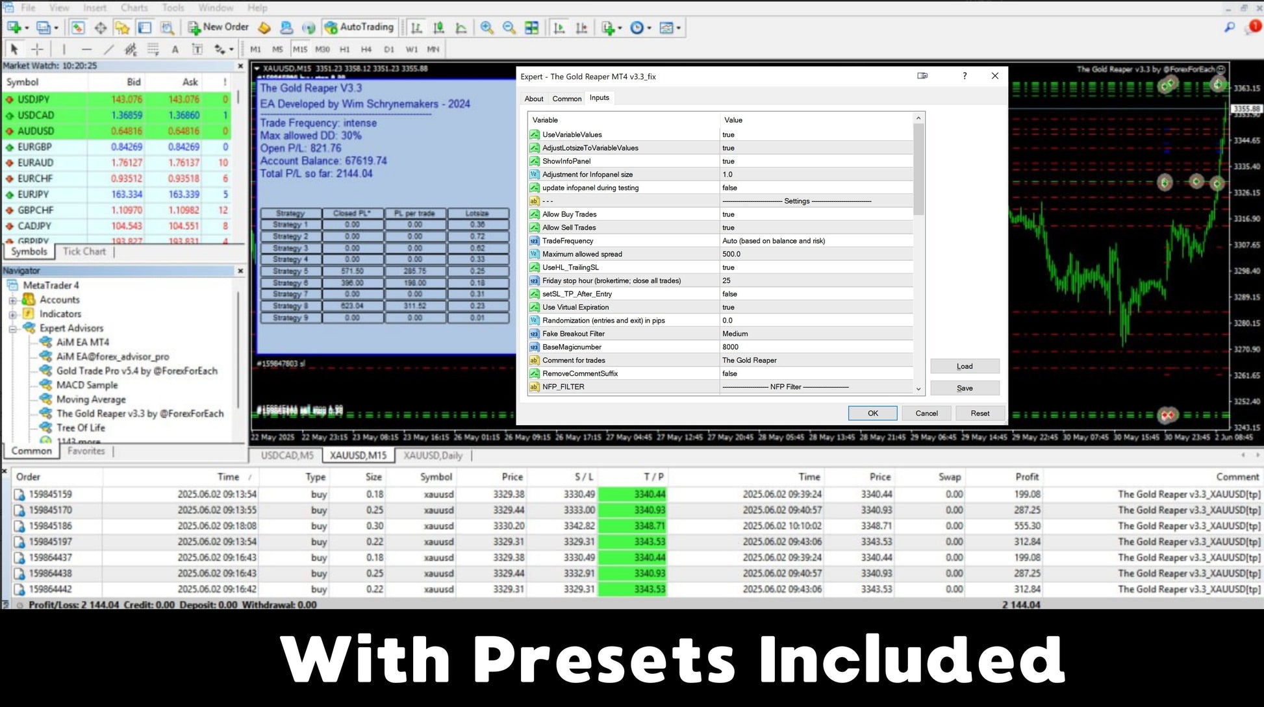Click the Load preset button

(x=964, y=366)
